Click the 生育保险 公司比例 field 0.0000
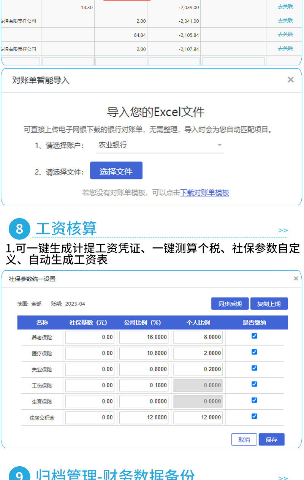The width and height of the screenshot is (304, 480). (144, 401)
